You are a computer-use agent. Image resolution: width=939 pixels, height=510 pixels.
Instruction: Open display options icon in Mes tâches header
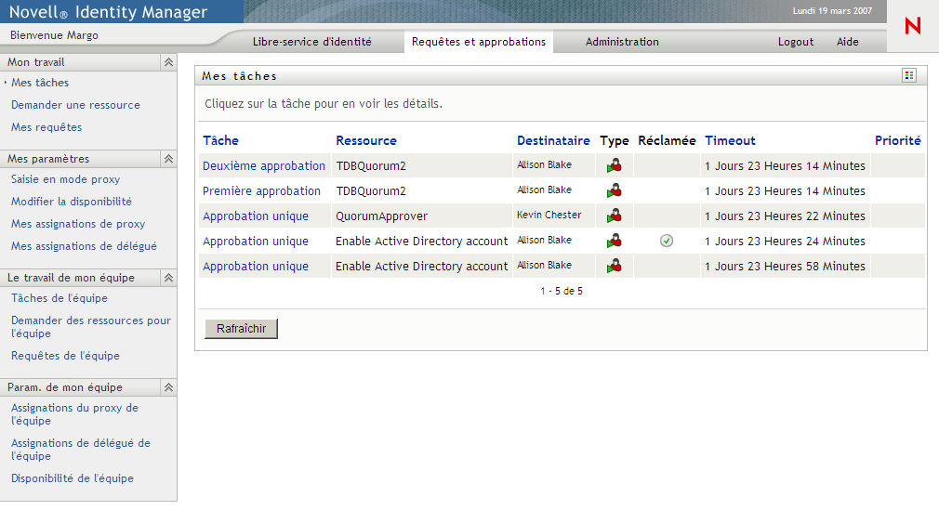coord(909,75)
